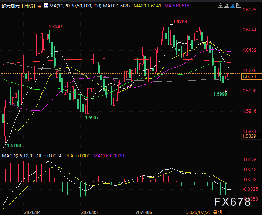Viewport: 262px width, 215px height.
Task: Click the crosshair cursor icon in chart toolbar
Action: pyautogui.click(x=221, y=5)
